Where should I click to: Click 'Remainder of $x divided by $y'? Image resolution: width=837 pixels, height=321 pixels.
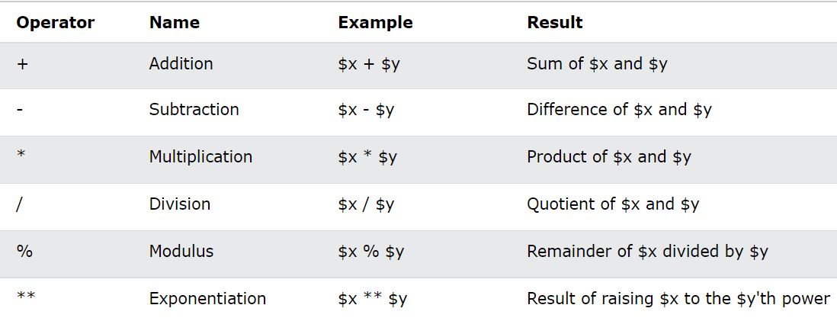647,252
